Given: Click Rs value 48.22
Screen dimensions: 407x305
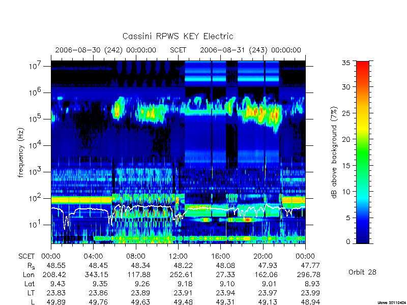Looking at the screenshot, I should [x=183, y=265].
